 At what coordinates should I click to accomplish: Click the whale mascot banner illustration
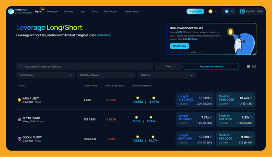[242, 41]
